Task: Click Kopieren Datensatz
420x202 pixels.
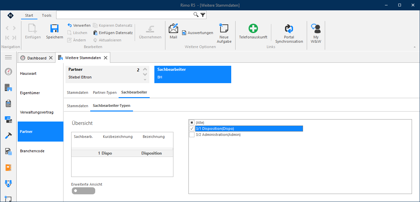Action: point(113,25)
